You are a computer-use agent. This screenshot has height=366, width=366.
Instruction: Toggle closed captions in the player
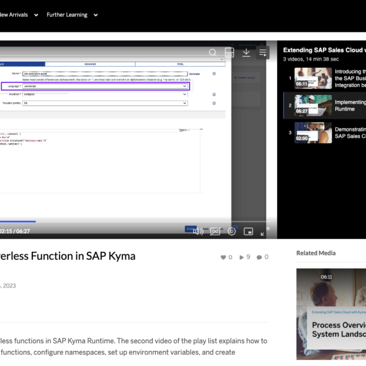pos(215,232)
